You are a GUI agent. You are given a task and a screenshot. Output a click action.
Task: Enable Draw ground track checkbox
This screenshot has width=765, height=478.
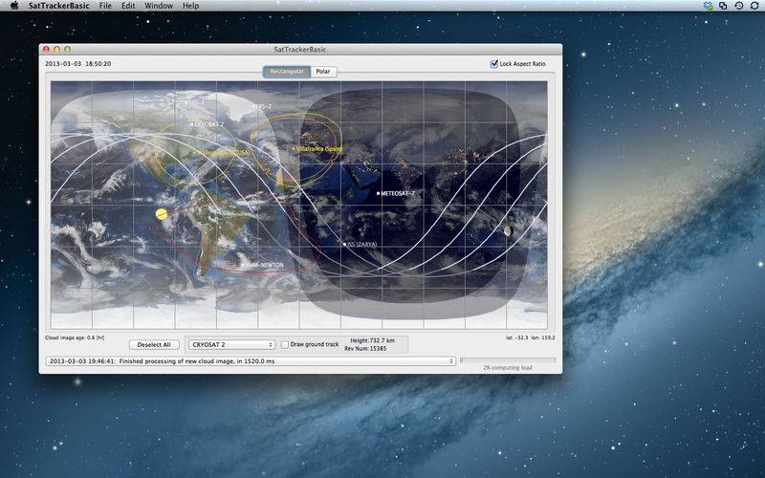[285, 344]
